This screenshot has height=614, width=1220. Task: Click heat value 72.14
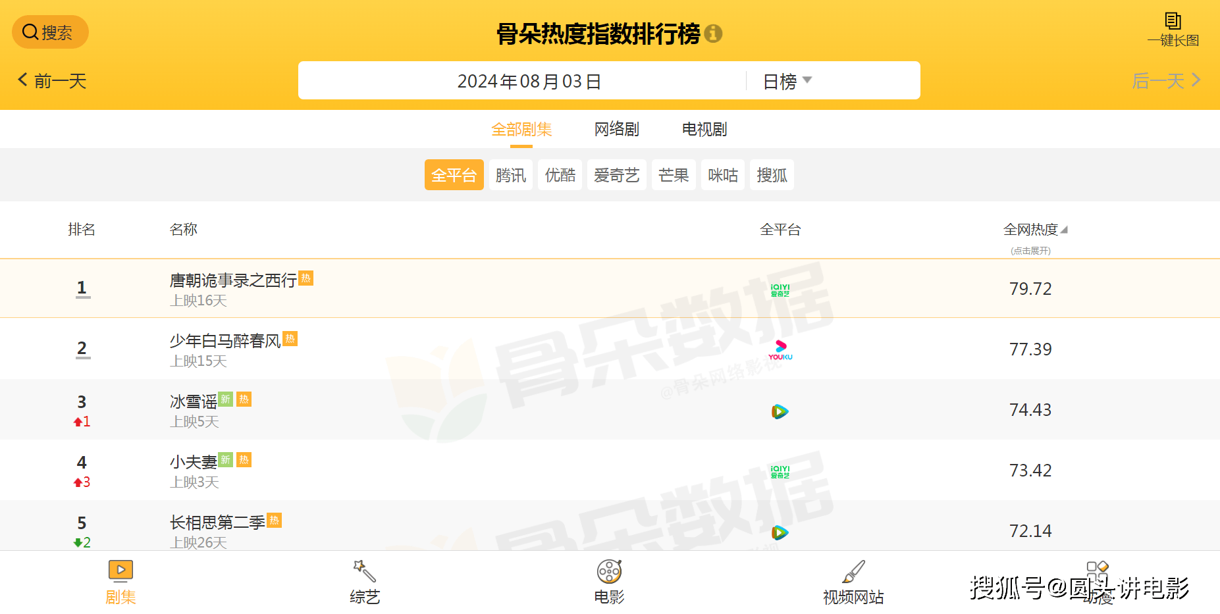[x=1030, y=531]
